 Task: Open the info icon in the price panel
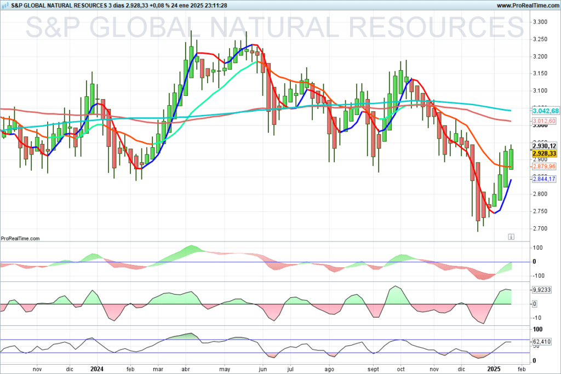[x=511, y=237]
